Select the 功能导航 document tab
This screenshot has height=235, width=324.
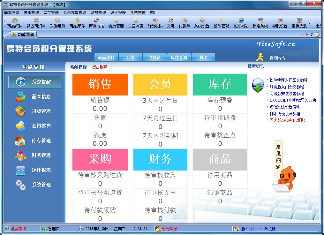click(x=23, y=34)
